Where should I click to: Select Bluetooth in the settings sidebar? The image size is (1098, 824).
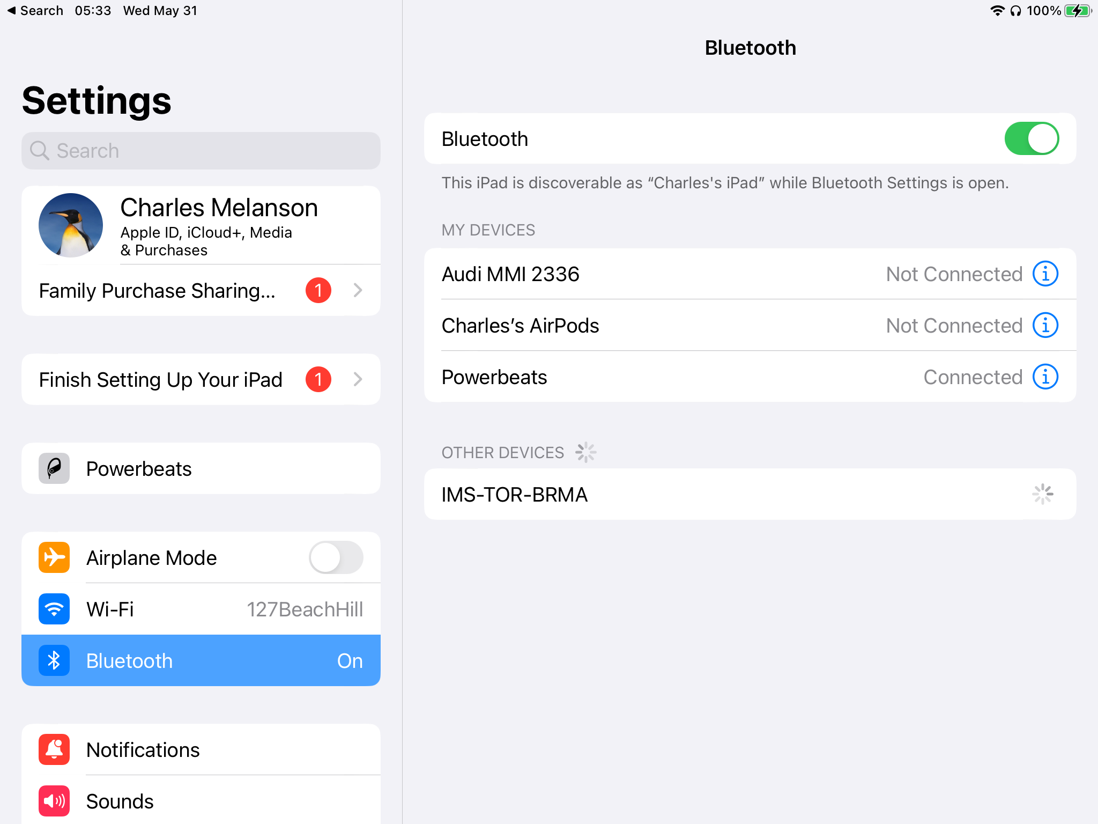[201, 660]
